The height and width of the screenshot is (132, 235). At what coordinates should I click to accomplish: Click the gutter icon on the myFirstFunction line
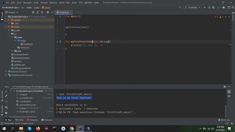[x=61, y=41]
